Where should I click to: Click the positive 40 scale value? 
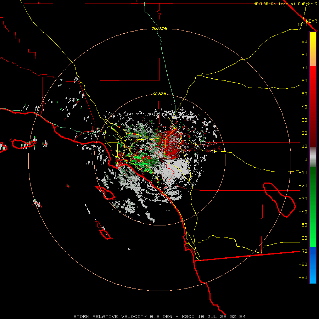click(x=304, y=107)
